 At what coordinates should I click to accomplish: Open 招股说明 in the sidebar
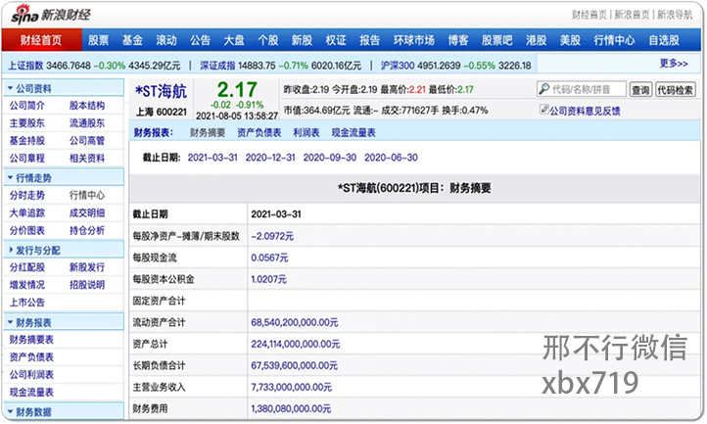(x=87, y=285)
